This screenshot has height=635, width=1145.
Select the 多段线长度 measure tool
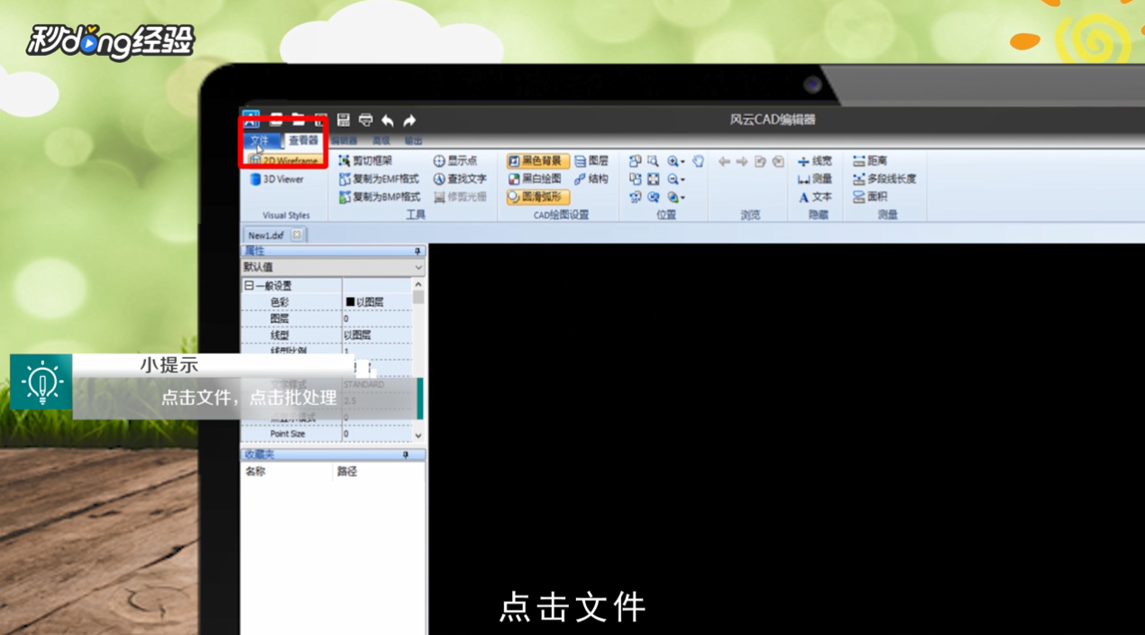(x=884, y=179)
